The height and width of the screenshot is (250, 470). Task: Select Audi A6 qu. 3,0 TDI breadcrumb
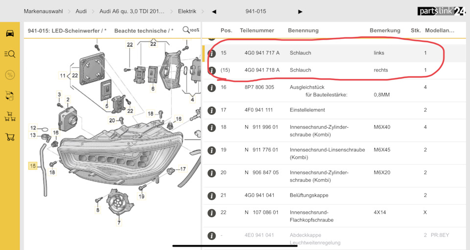132,11
